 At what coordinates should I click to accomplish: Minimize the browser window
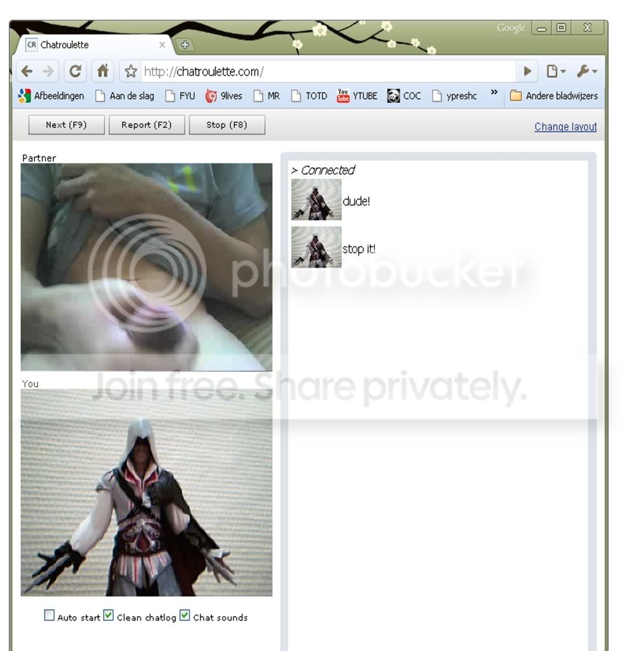pyautogui.click(x=541, y=28)
